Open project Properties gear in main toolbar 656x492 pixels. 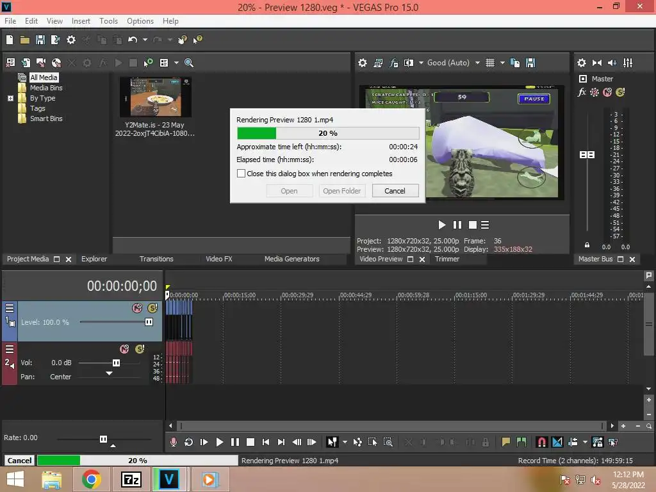71,40
